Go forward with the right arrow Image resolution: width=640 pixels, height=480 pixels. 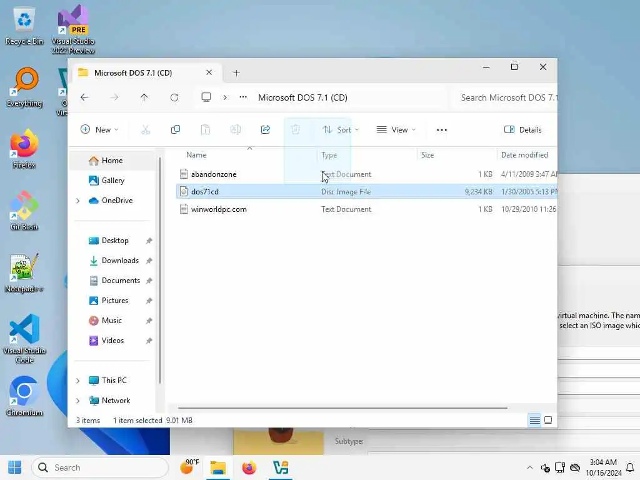(x=114, y=97)
